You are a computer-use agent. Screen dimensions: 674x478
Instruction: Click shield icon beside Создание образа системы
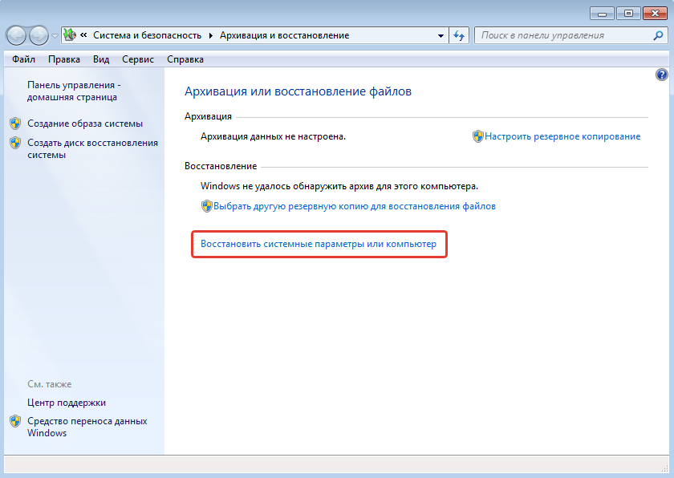[x=15, y=124]
